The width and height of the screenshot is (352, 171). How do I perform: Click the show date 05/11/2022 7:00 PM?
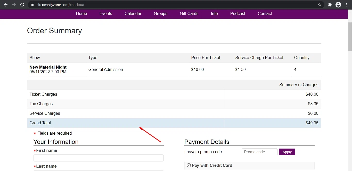coord(48,72)
